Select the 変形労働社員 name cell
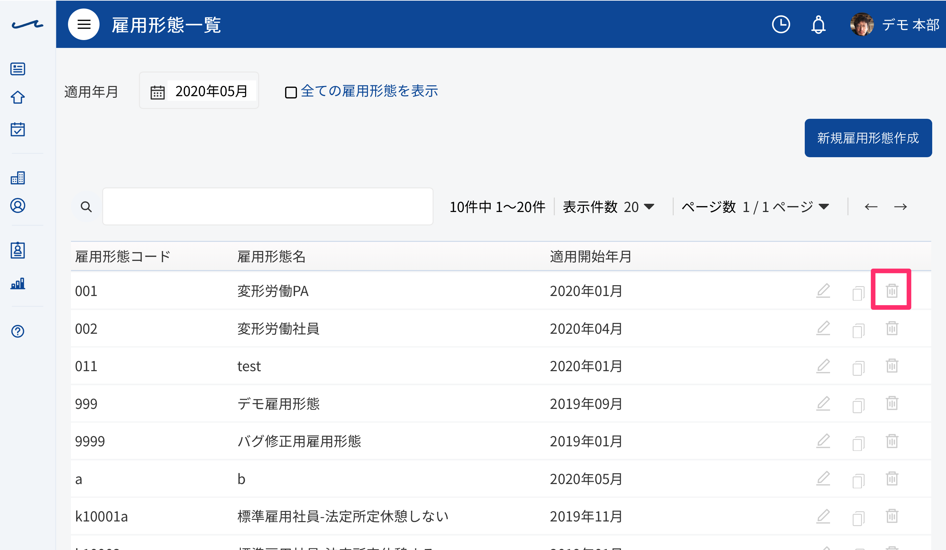Image resolution: width=946 pixels, height=550 pixels. (278, 328)
